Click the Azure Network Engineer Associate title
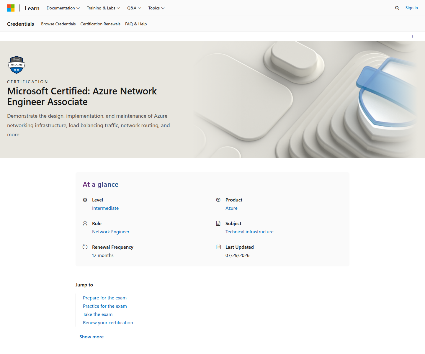The height and width of the screenshot is (354, 425). pyautogui.click(x=82, y=96)
